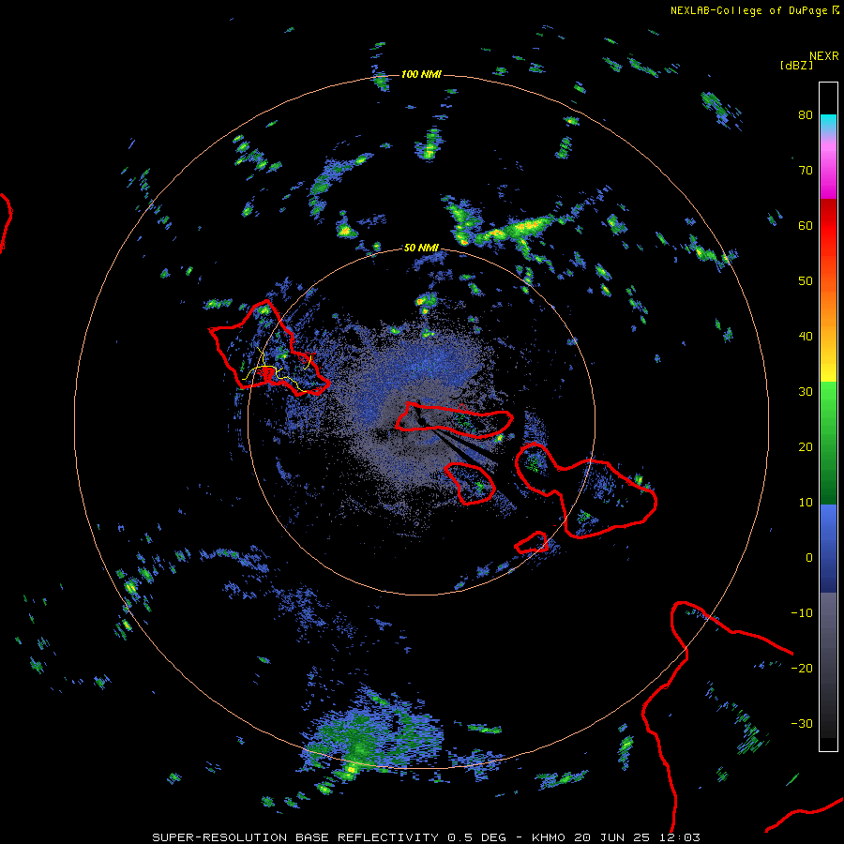Click the 50 NMI range ring label
Screen dimensions: 844x844
tap(421, 248)
